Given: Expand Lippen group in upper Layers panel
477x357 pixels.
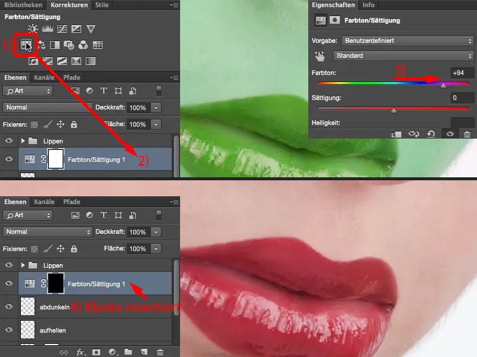Looking at the screenshot, I should (x=23, y=141).
